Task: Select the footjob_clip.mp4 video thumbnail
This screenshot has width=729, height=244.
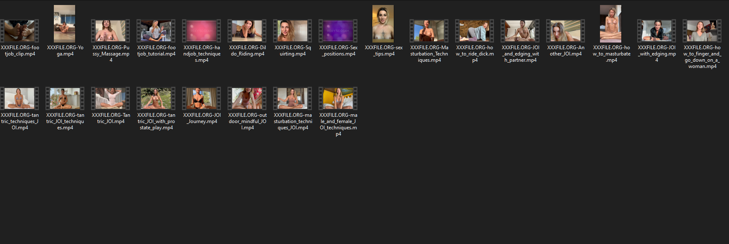Action: [x=20, y=31]
